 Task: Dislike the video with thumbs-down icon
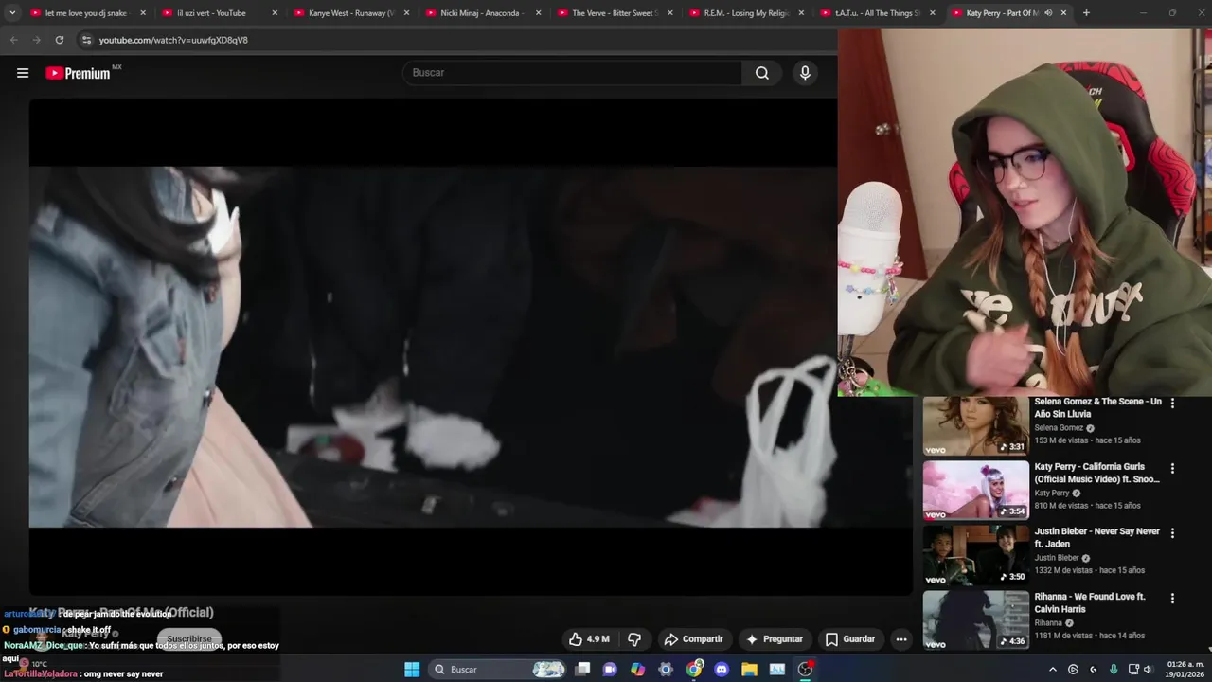coord(634,639)
